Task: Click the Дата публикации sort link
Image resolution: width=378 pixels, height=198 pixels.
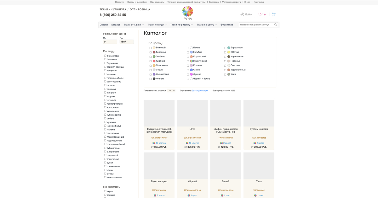Action: [x=200, y=91]
